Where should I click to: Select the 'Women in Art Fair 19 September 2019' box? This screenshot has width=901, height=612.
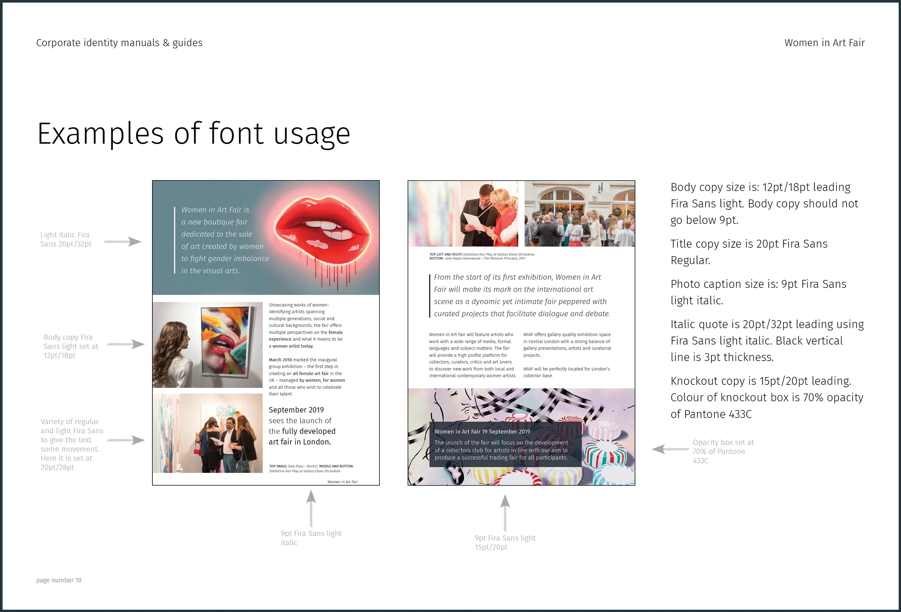coord(483,431)
